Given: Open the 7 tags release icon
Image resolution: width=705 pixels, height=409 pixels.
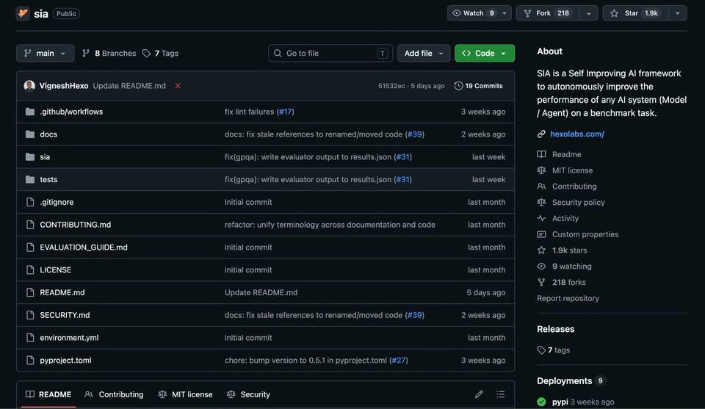Looking at the screenshot, I should coord(541,350).
